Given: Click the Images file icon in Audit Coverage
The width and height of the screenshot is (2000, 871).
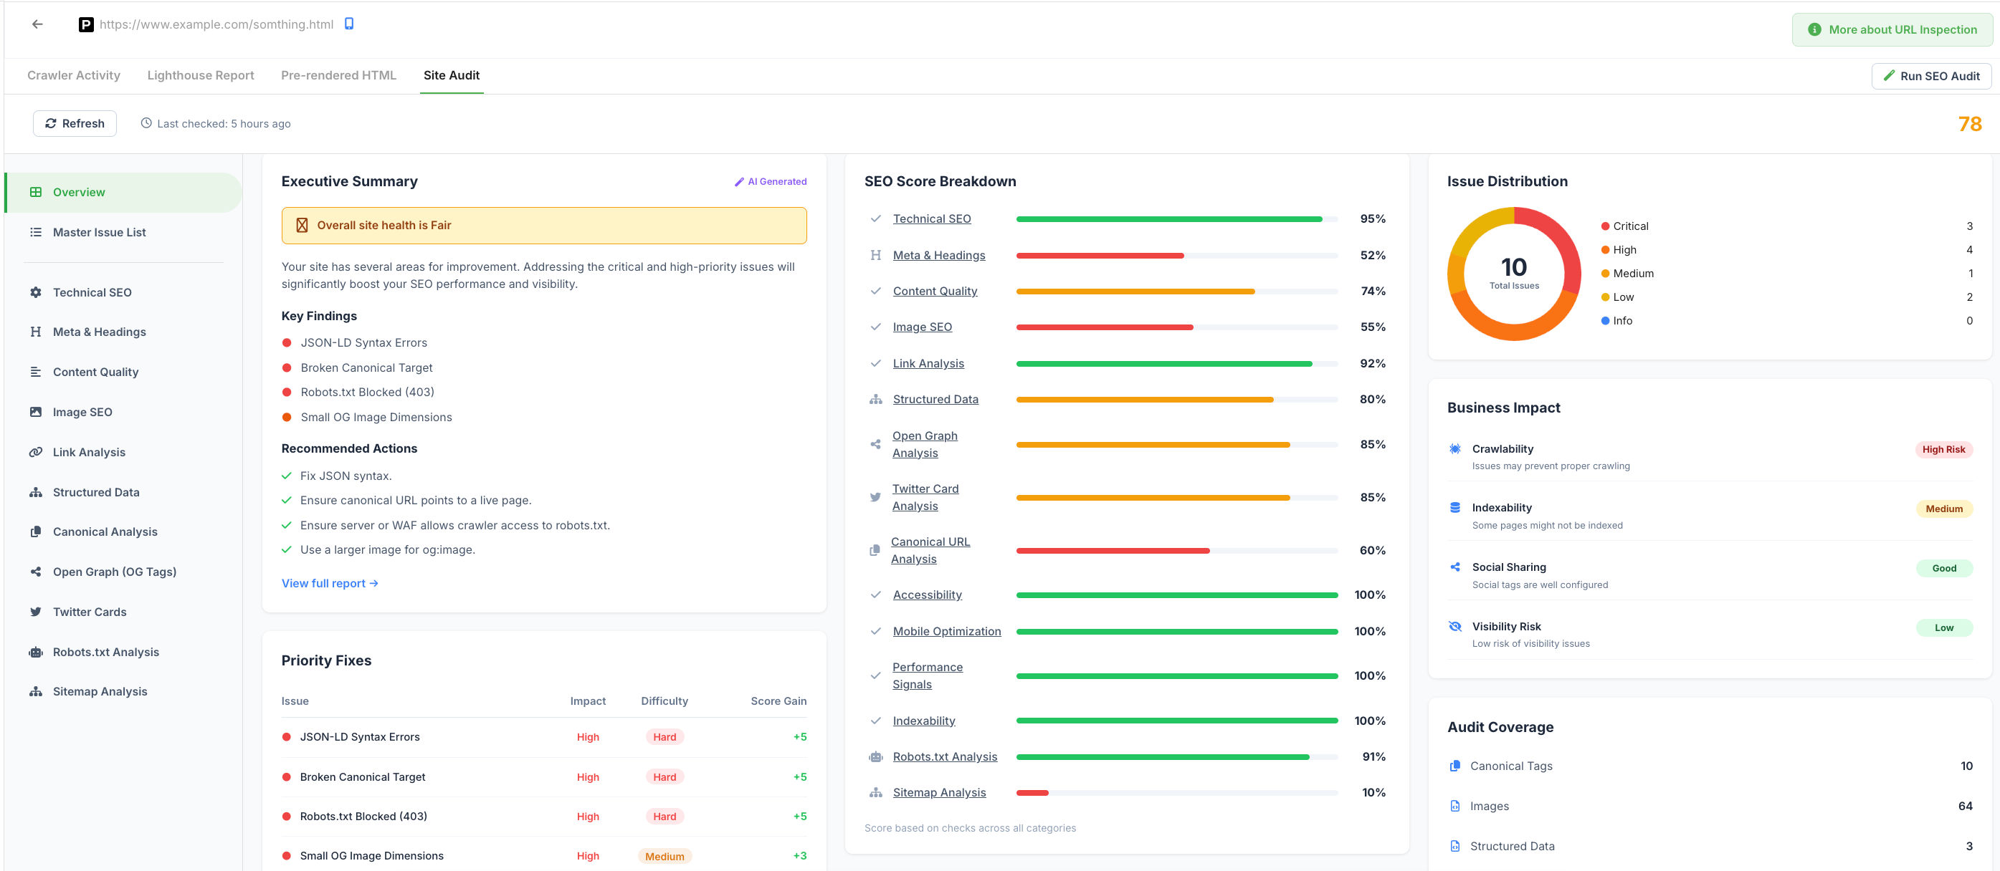Looking at the screenshot, I should click(1455, 806).
